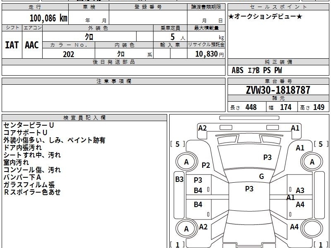Select the 最大積載量 header

(206, 28)
